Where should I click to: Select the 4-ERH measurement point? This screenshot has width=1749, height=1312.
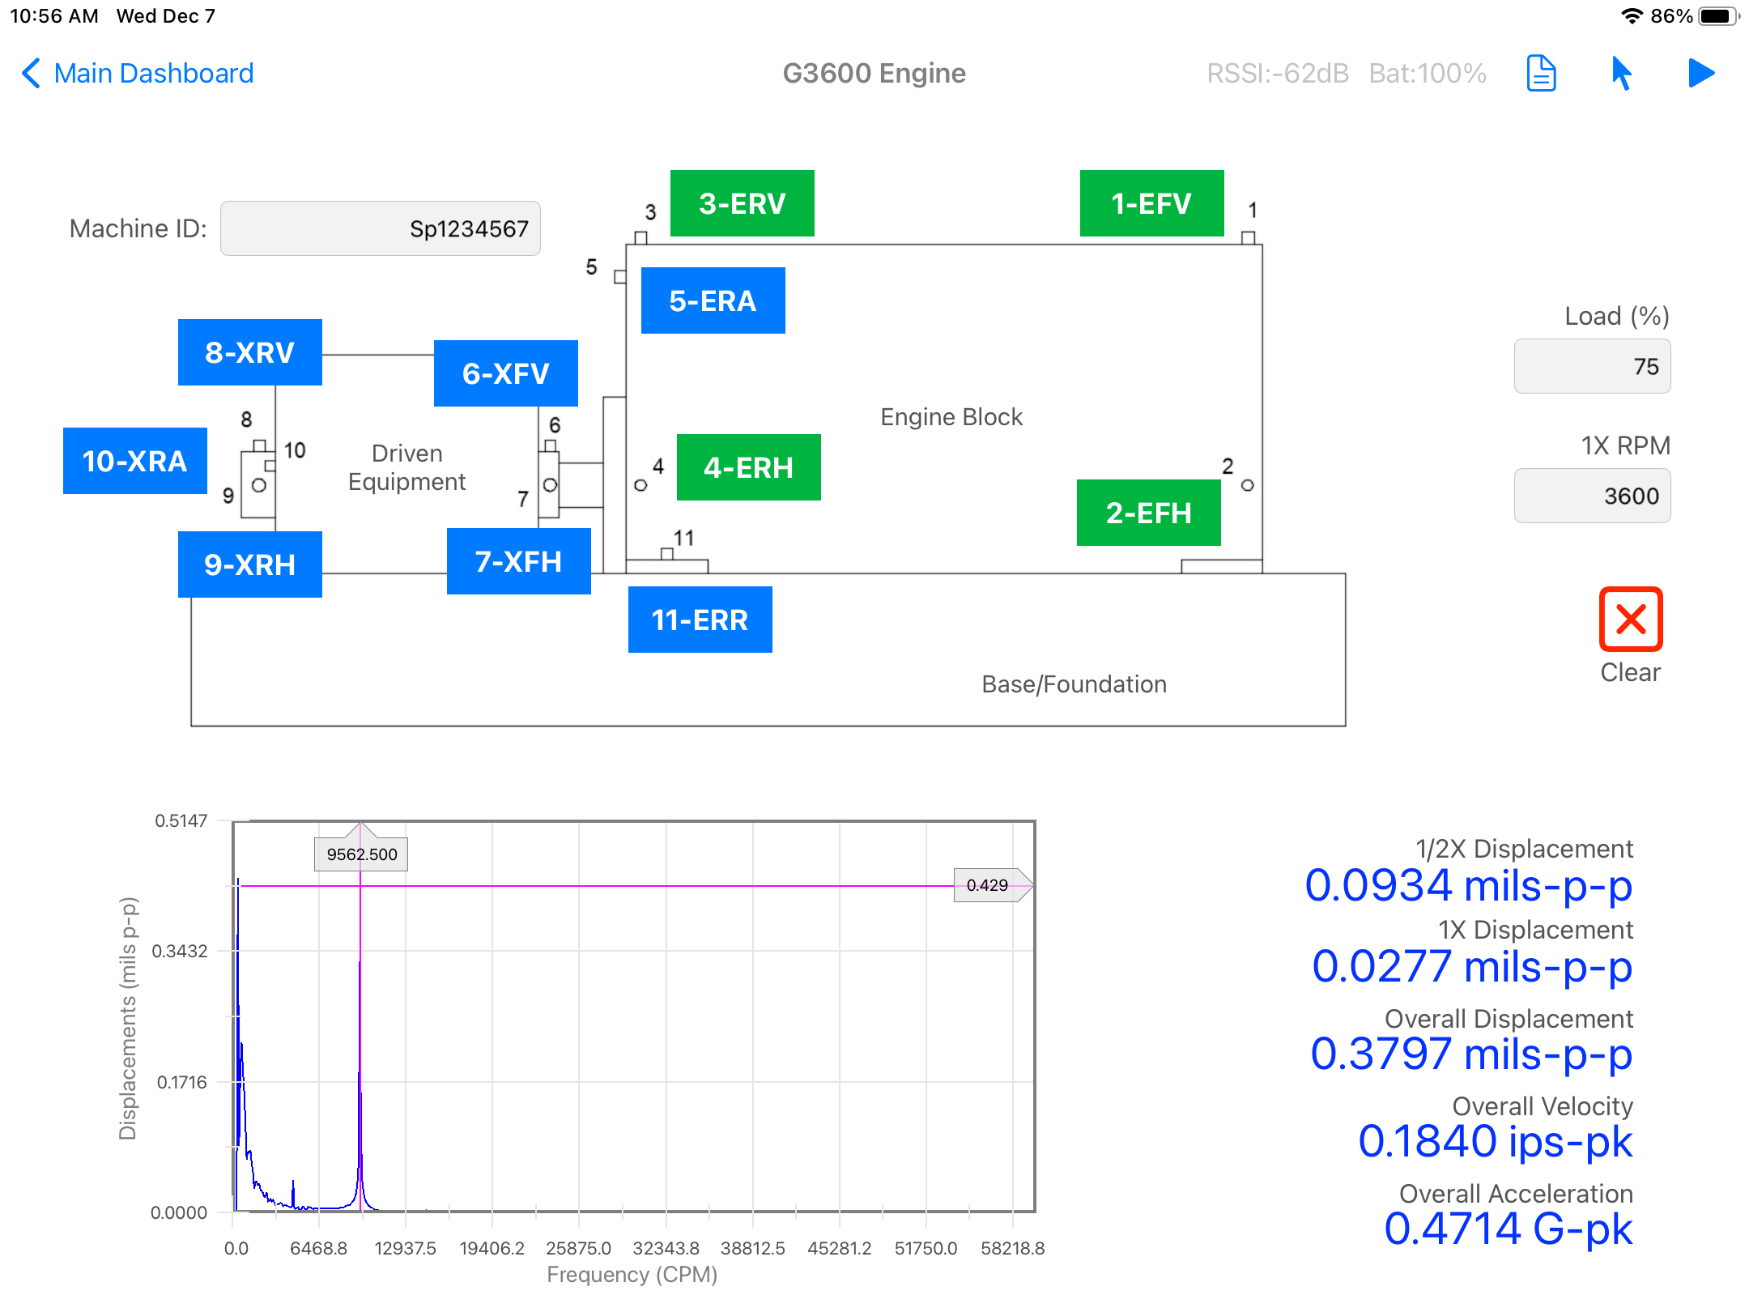click(x=749, y=467)
